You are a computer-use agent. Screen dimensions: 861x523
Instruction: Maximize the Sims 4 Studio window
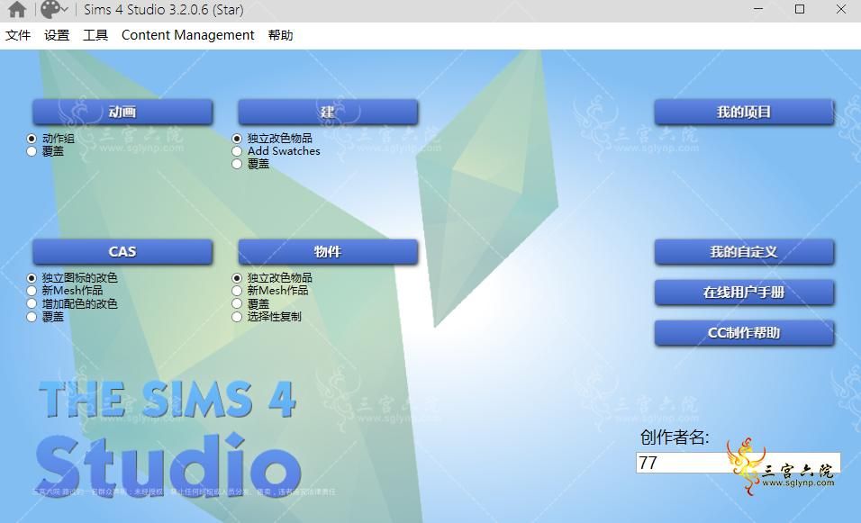(x=800, y=9)
